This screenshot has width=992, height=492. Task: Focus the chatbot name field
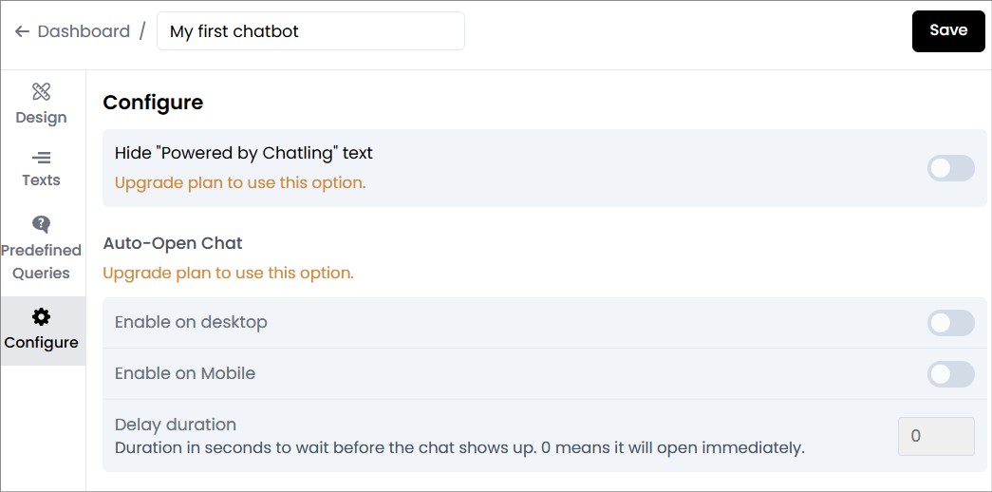pyautogui.click(x=310, y=31)
